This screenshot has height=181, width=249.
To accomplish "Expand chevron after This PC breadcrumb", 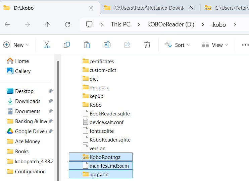I will pos(139,24).
